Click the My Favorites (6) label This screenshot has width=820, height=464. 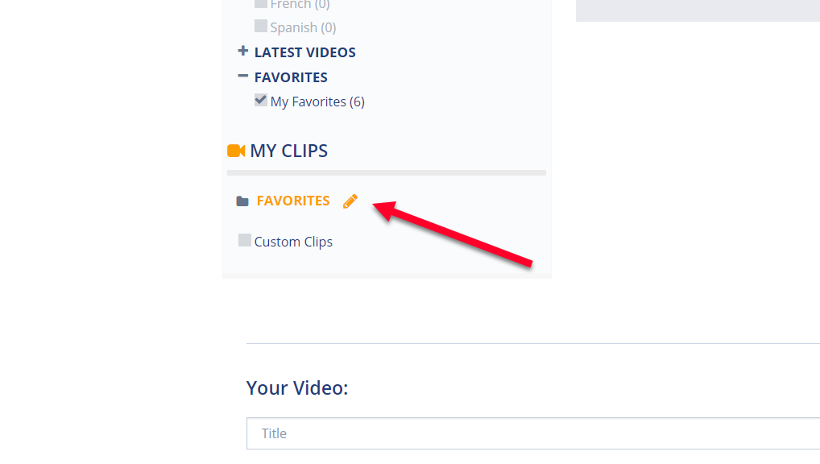[x=317, y=101]
